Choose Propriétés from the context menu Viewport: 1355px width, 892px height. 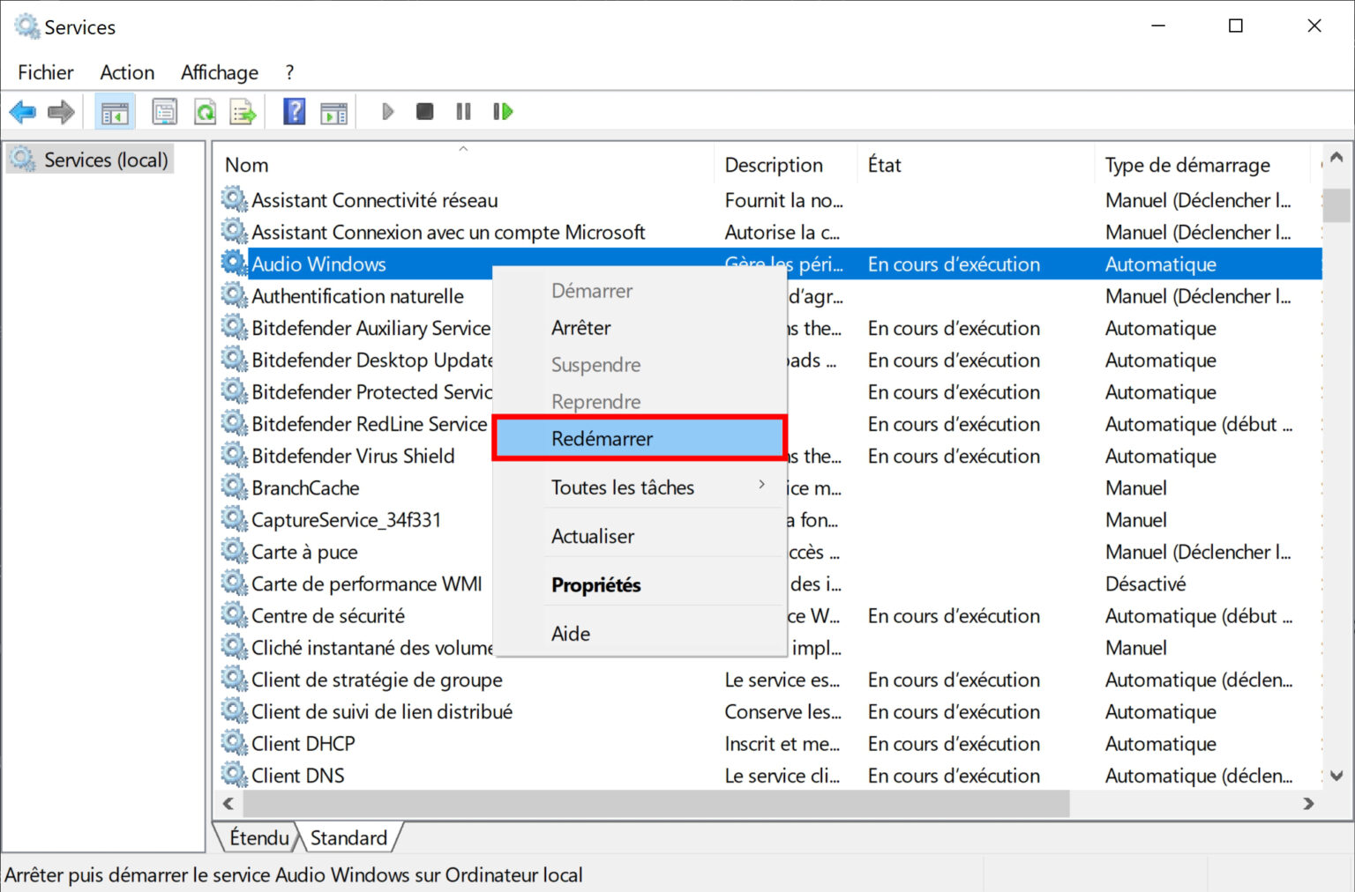click(x=595, y=584)
